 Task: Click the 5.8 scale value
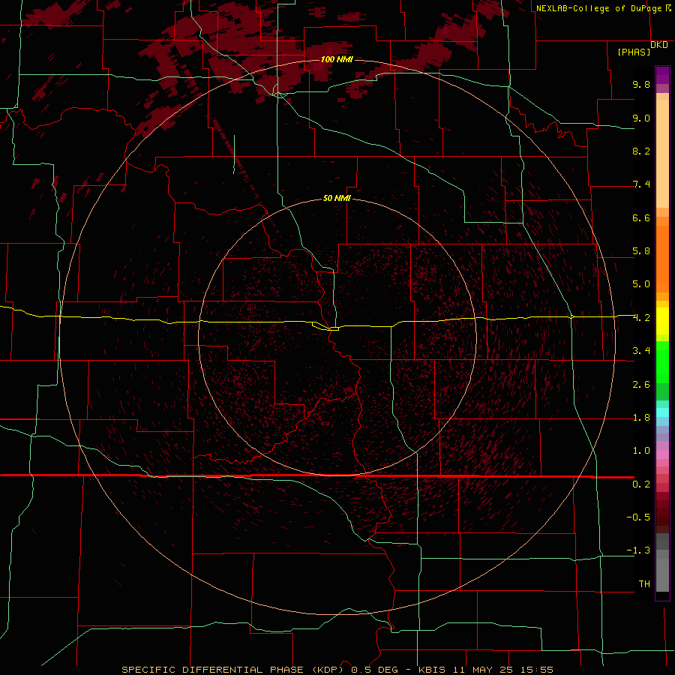coord(641,251)
